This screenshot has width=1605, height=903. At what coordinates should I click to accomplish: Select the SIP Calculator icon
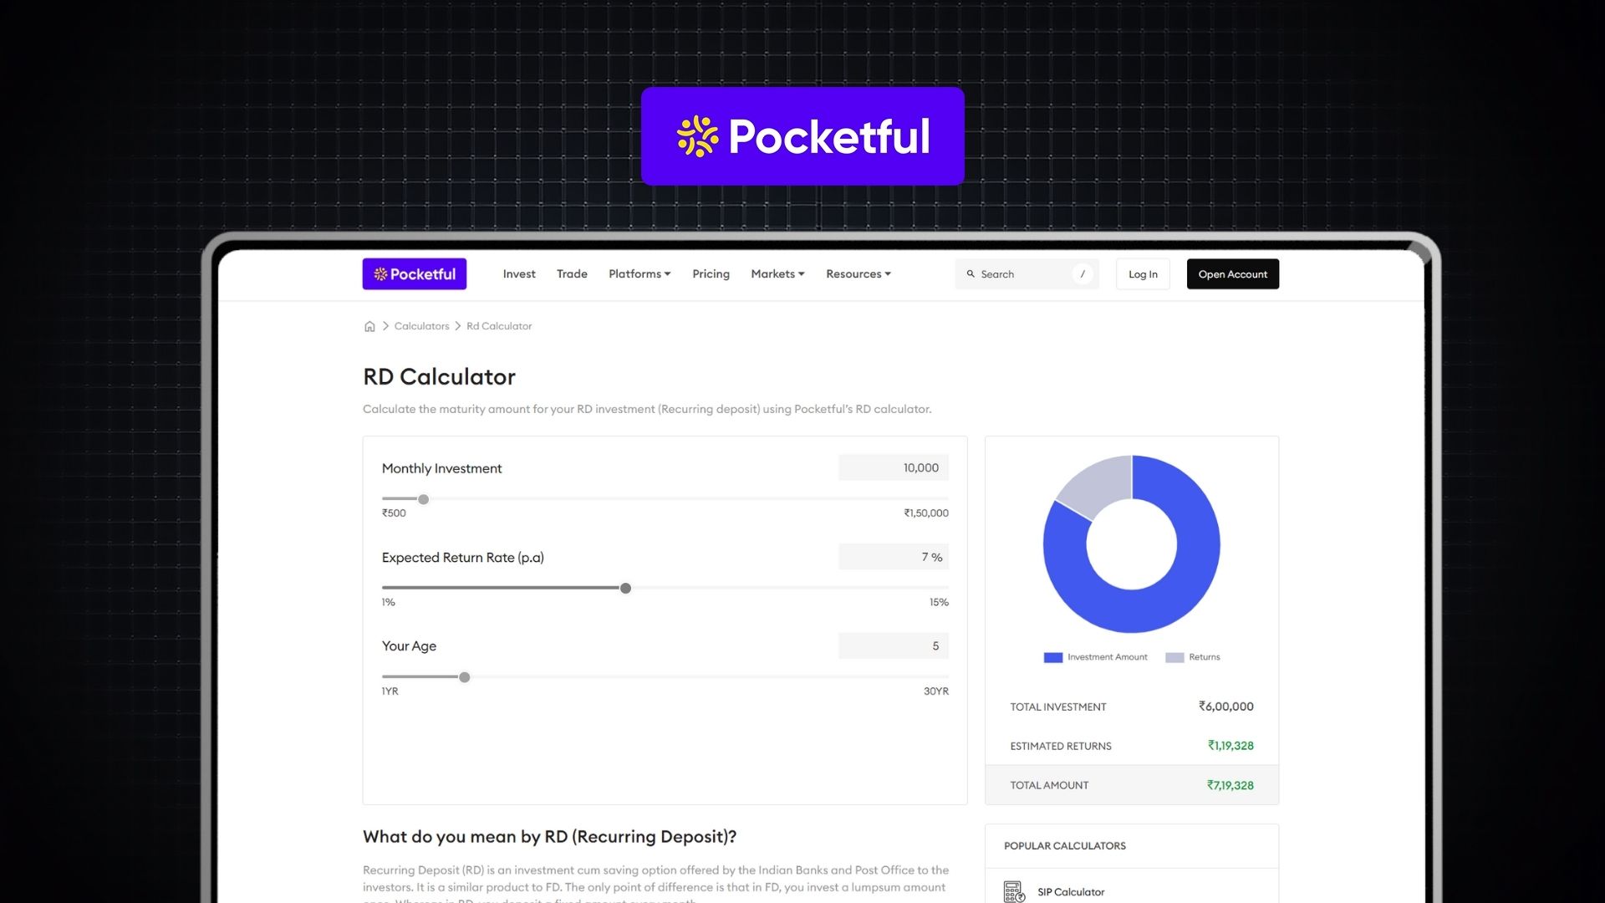pos(1014,891)
